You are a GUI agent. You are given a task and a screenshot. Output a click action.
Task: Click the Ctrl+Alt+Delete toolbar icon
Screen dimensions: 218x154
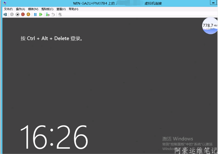click(5, 14)
